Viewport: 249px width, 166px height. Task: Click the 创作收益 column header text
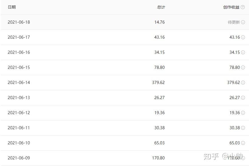coord(231,7)
